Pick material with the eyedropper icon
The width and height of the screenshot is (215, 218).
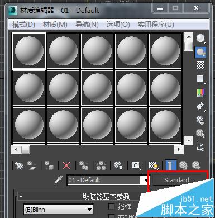click(58, 180)
